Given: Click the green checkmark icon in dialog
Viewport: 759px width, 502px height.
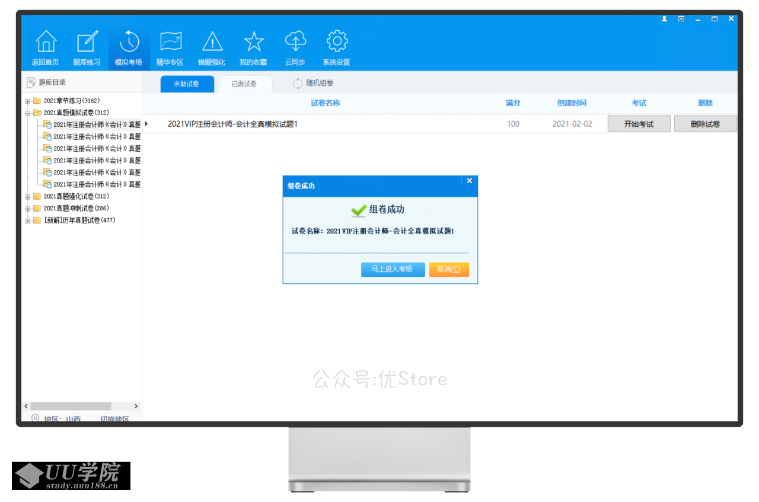Looking at the screenshot, I should pyautogui.click(x=359, y=210).
